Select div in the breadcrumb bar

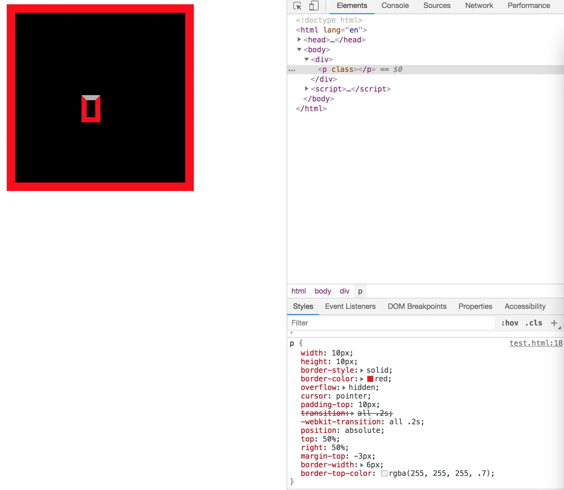[x=344, y=291]
